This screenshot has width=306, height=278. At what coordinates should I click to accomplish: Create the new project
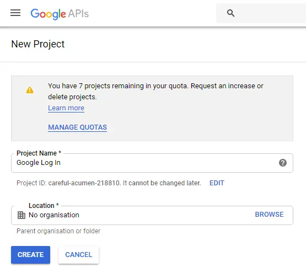tap(31, 255)
